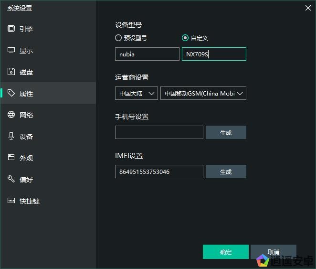This screenshot has height=269, width=316.
Task: Generate a new IMEI with 生成
Action: coord(226,172)
